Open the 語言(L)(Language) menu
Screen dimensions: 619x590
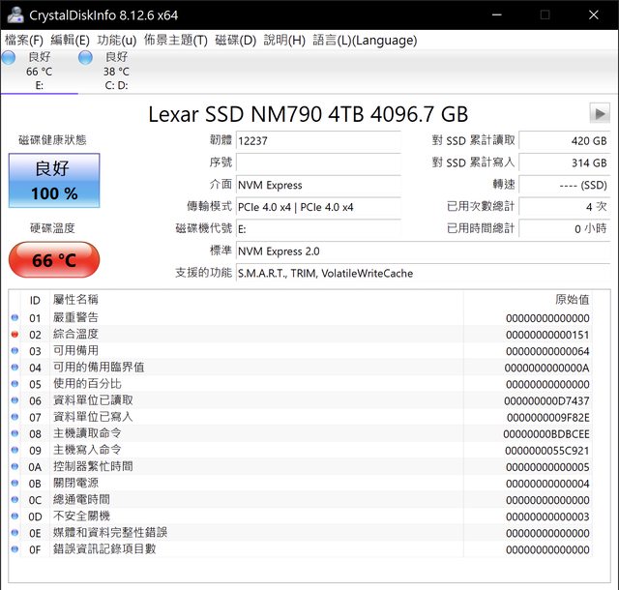click(365, 40)
